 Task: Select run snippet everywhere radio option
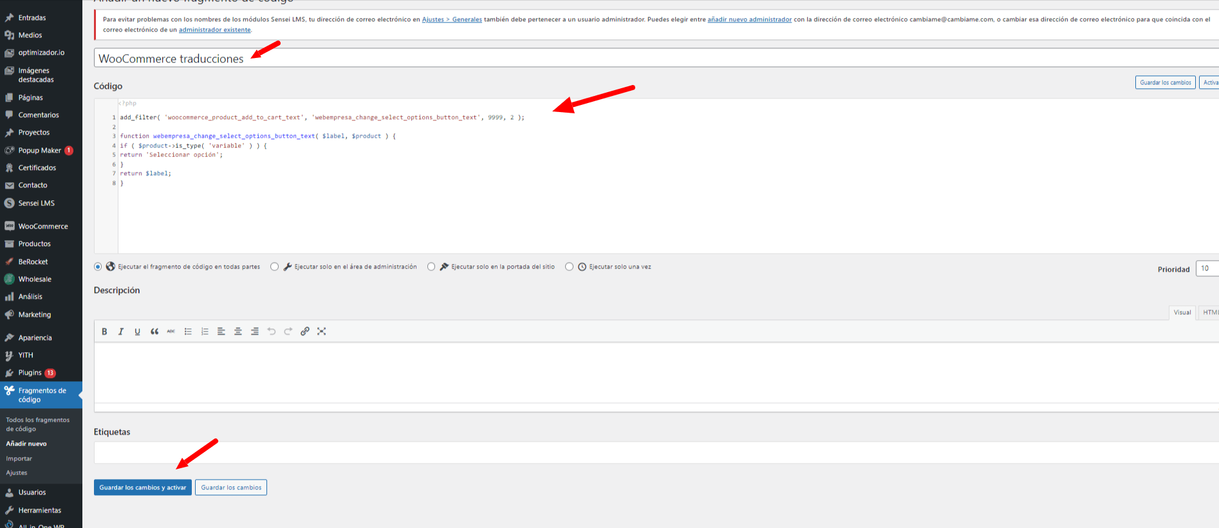[x=98, y=267]
